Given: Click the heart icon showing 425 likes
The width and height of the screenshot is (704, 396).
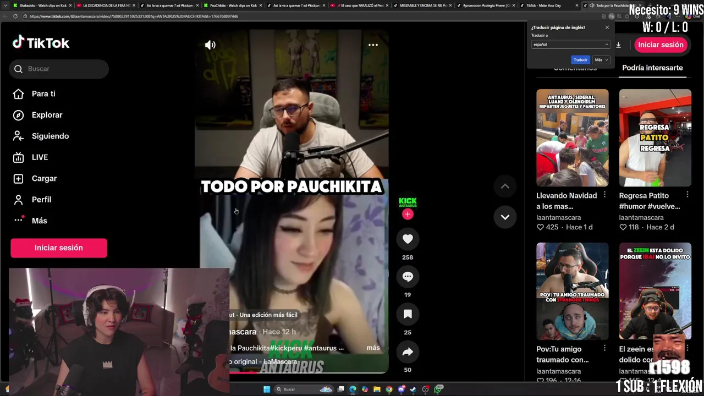Looking at the screenshot, I should tap(540, 227).
